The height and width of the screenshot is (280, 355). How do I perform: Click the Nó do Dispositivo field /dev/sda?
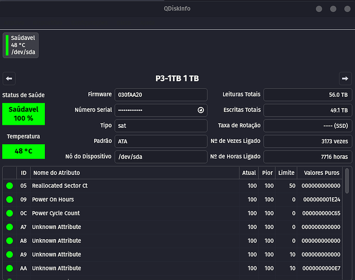coord(161,157)
